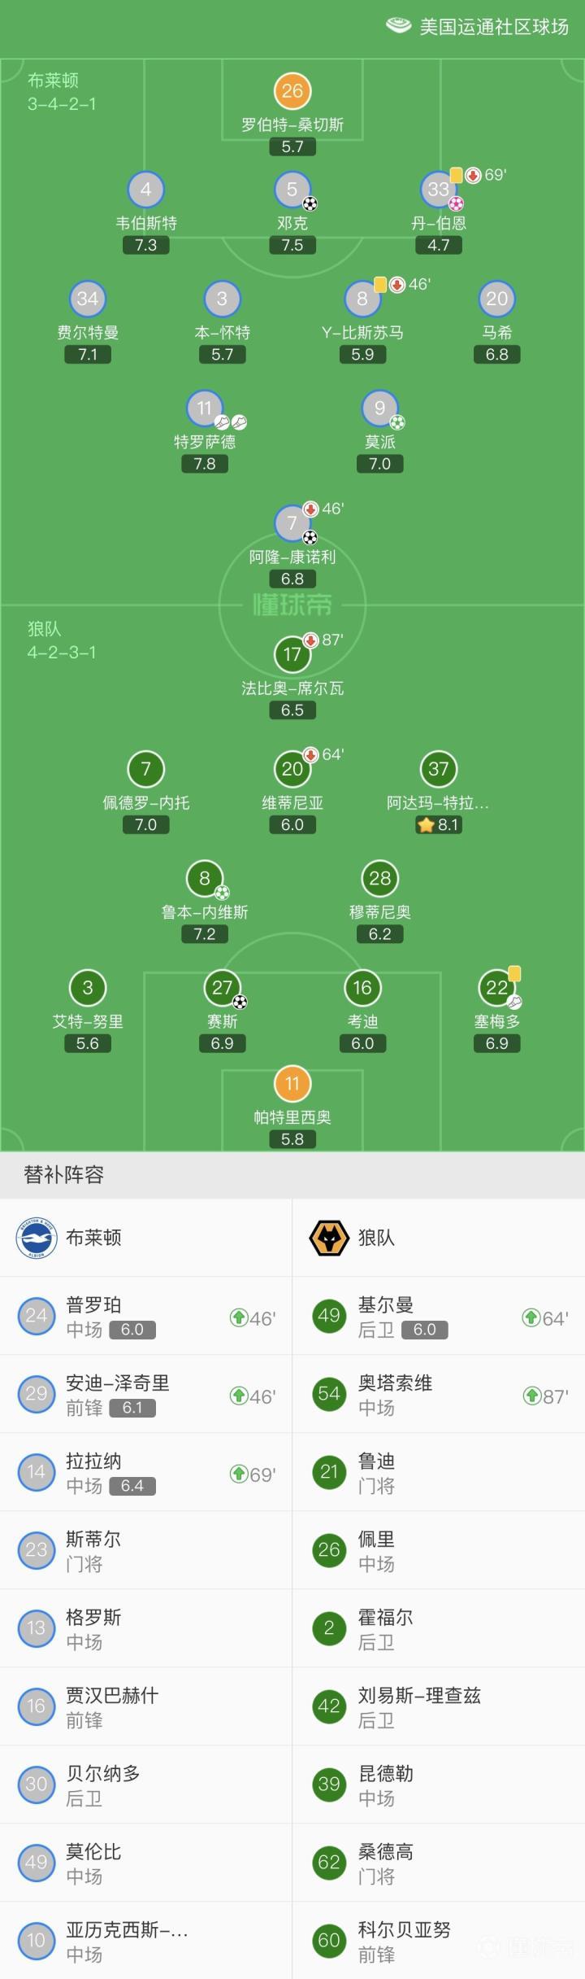The image size is (585, 1979).
Task: Tap 邓克 player name label
Action: coord(292,223)
